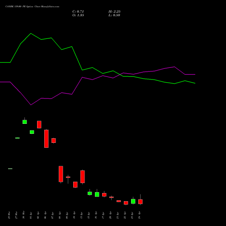The height and width of the screenshot is (226, 226).
Task: Click the last red candlestick for 24 Apr
Action: [141, 202]
